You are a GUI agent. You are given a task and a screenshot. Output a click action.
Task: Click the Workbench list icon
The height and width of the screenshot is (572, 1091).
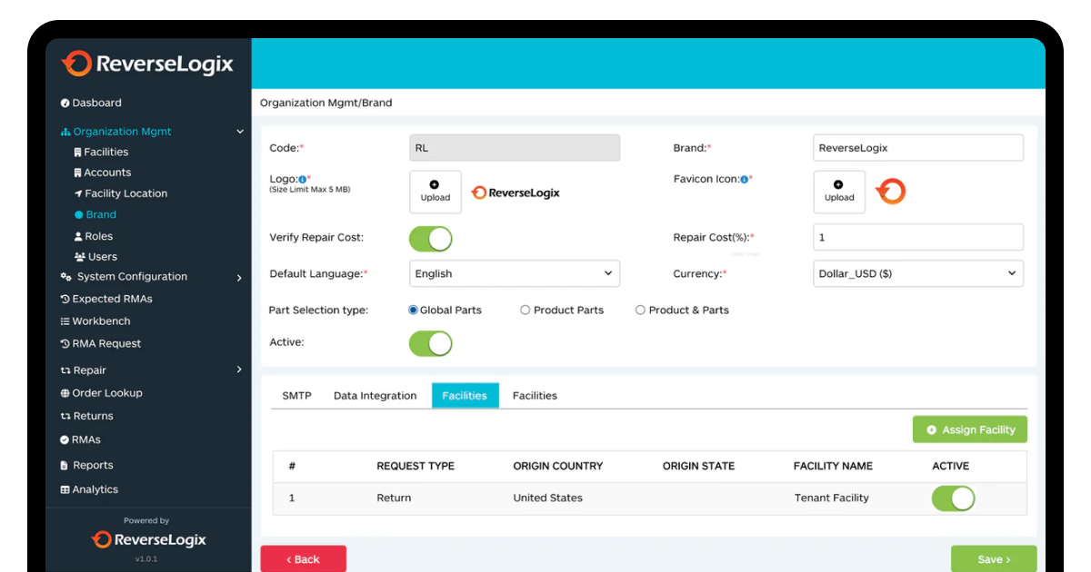[x=65, y=321]
